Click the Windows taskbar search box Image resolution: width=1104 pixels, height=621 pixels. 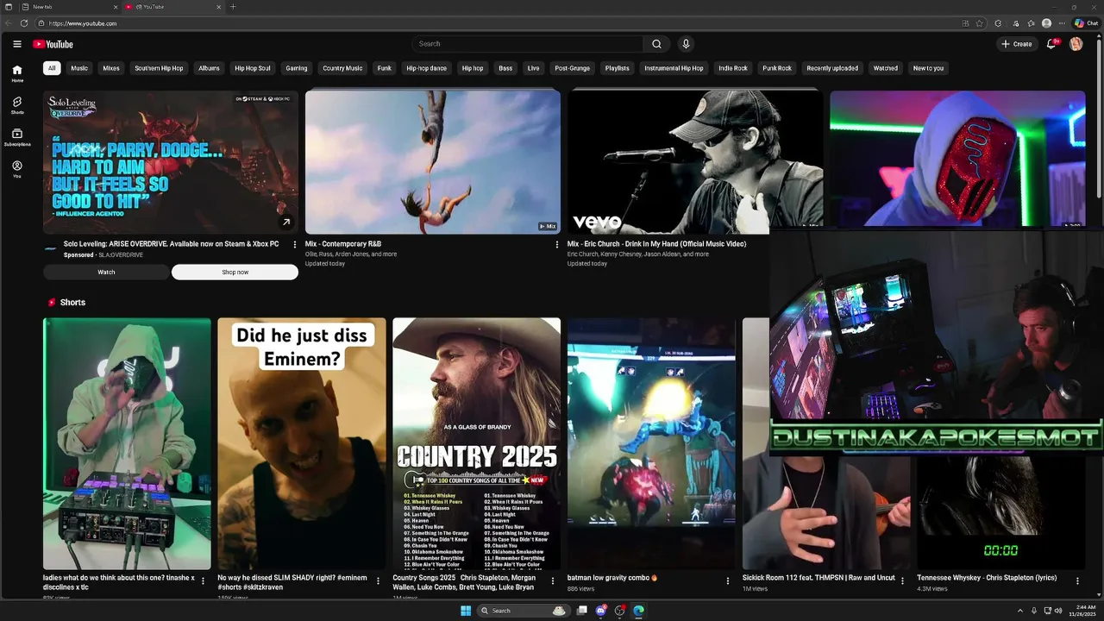coord(523,611)
